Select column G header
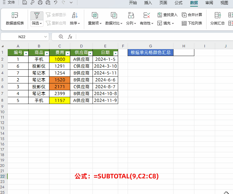This screenshot has width=233, height=194. [151, 46]
